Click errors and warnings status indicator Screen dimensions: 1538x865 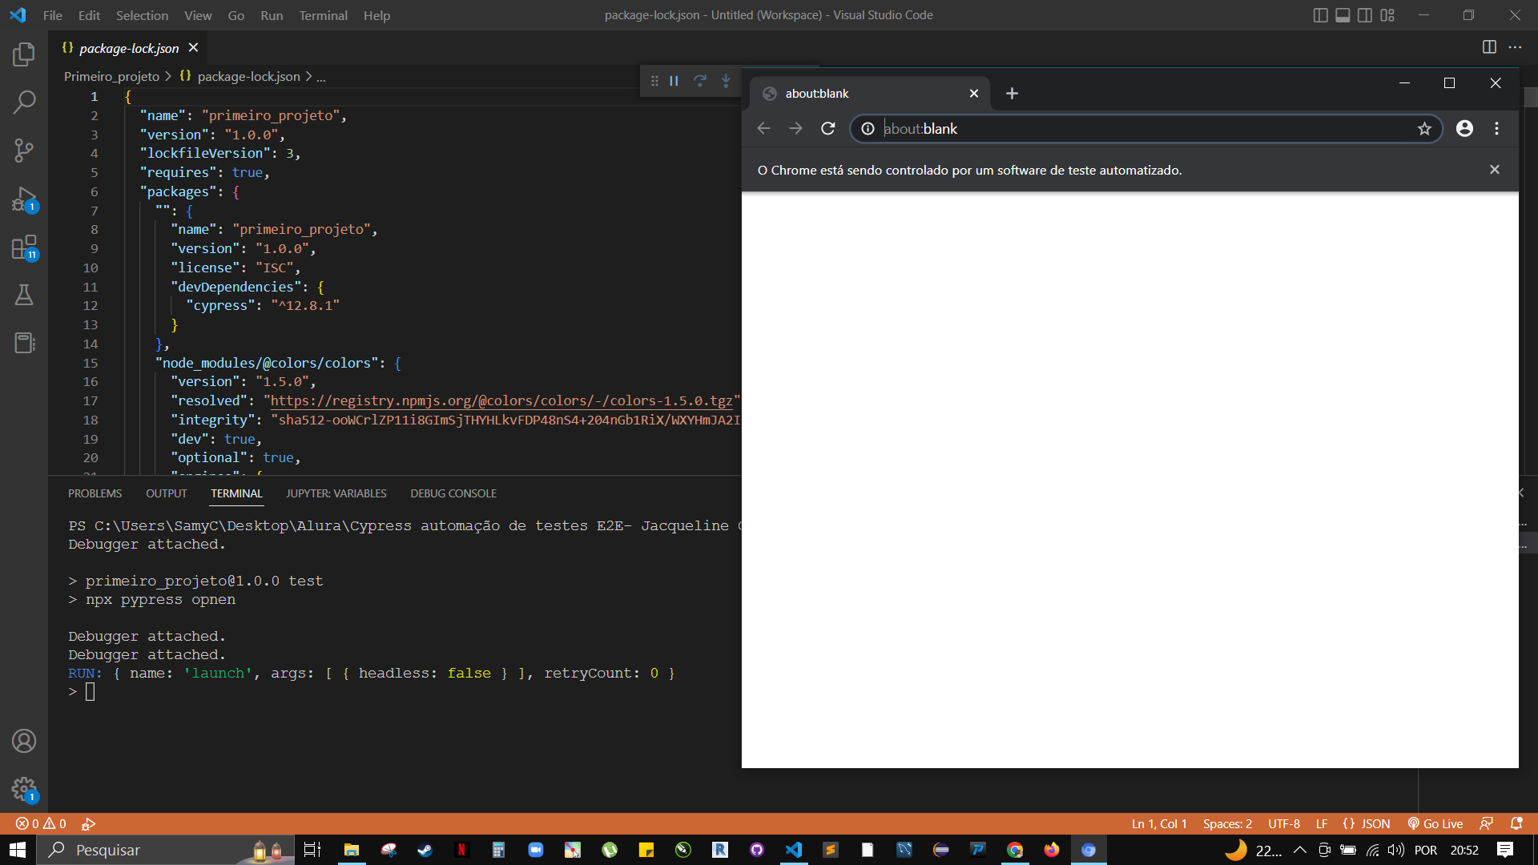point(41,823)
